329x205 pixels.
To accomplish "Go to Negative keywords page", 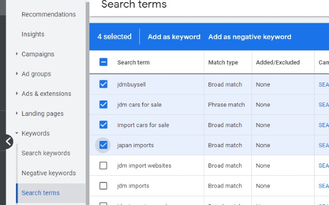I will click(x=49, y=173).
